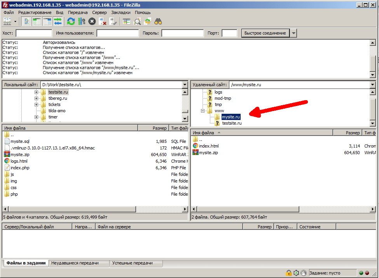Select the local php folder

pos(14,194)
